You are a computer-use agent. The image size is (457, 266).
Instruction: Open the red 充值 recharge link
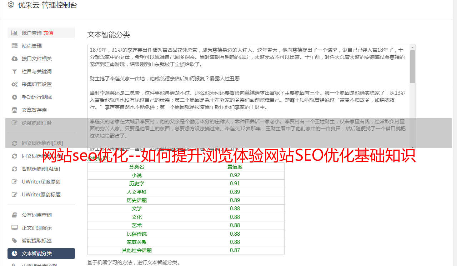point(48,33)
